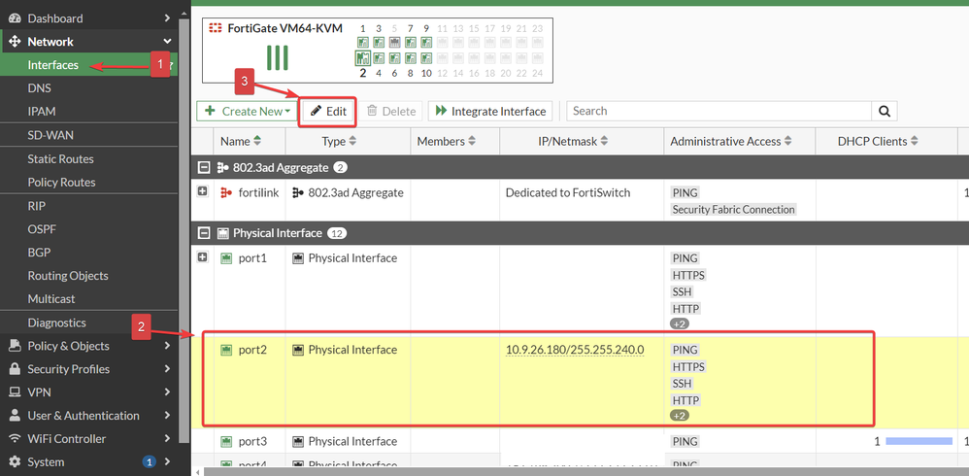The image size is (969, 476).
Task: Sort by Name column
Action: click(241, 142)
